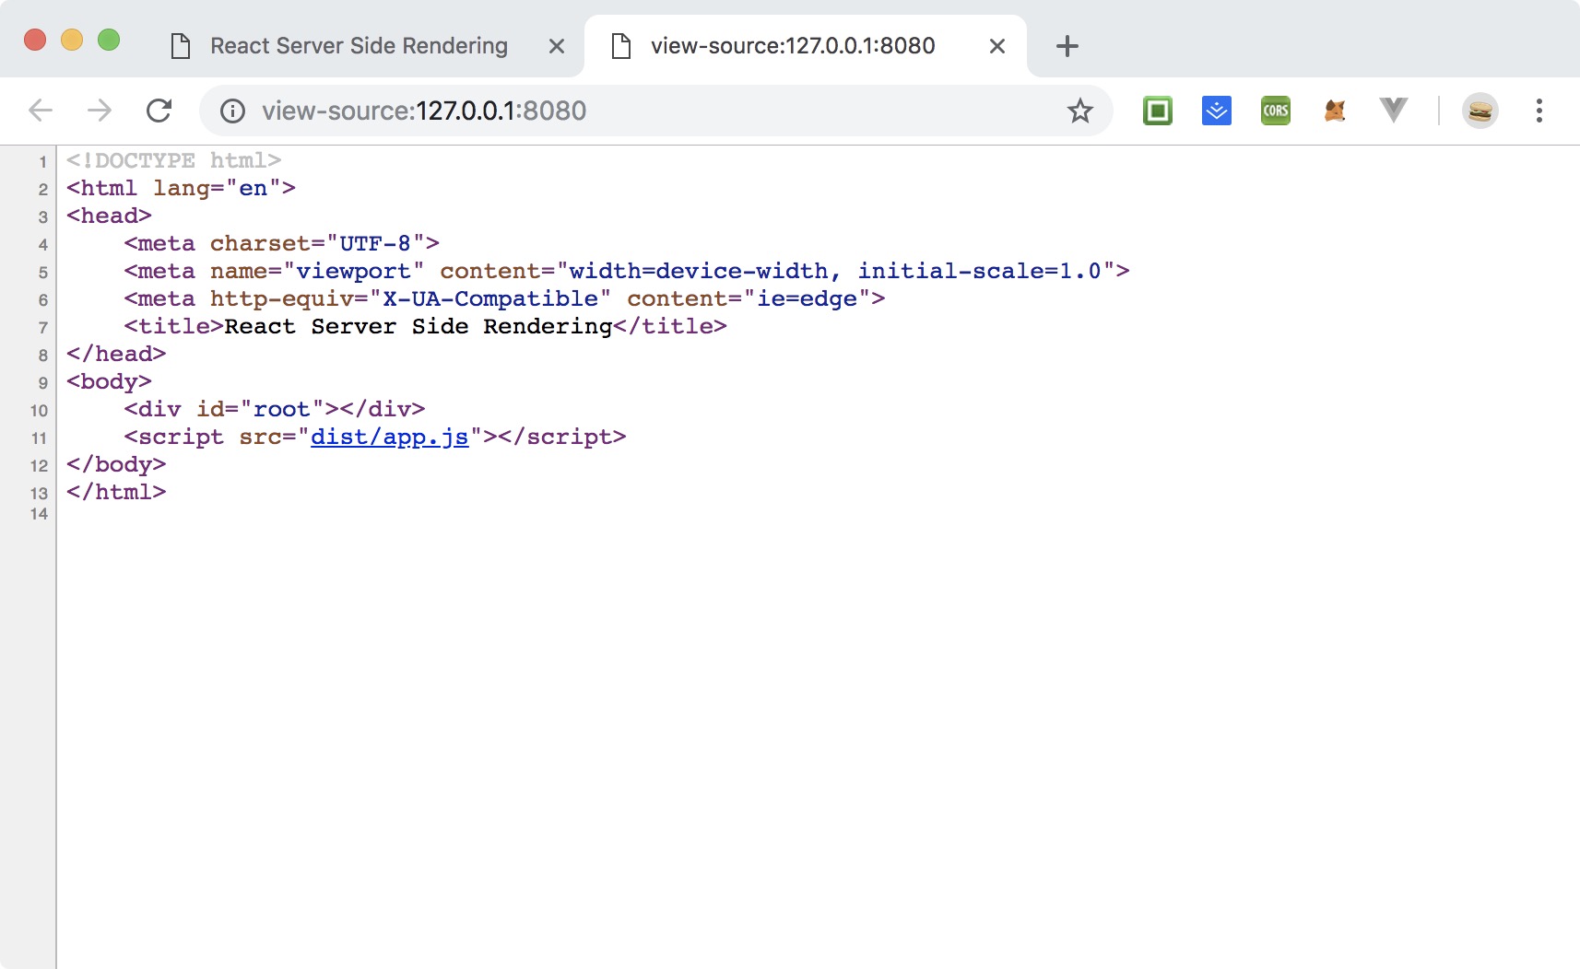Click the meta viewport line

click(x=627, y=271)
